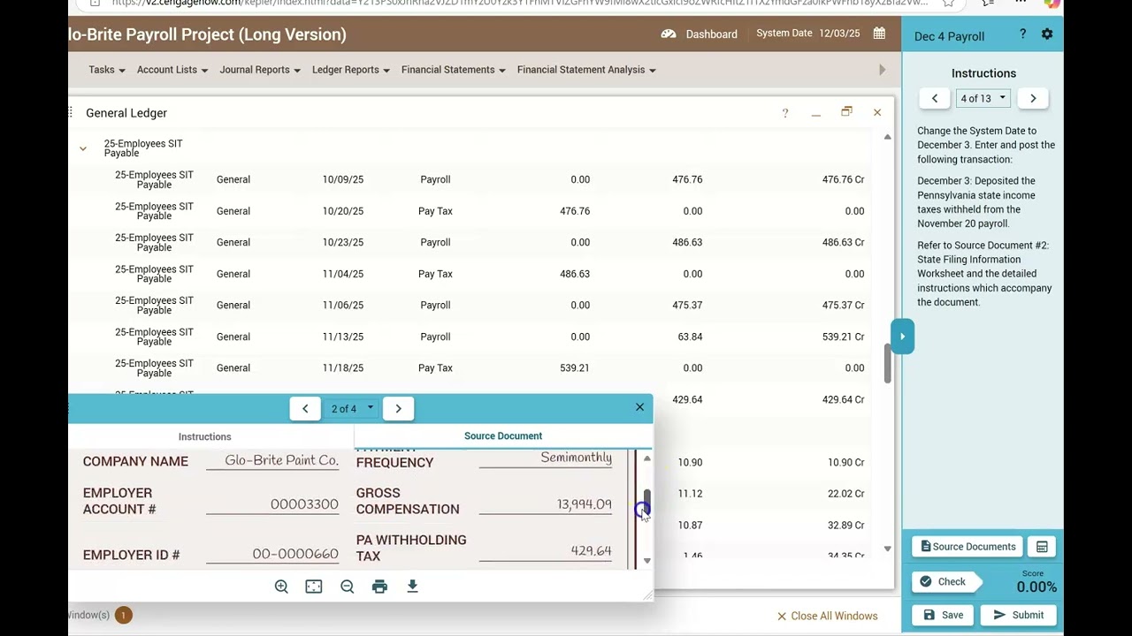
Task: Select the General Ledger vertical scrollbar thumb
Action: point(887,362)
